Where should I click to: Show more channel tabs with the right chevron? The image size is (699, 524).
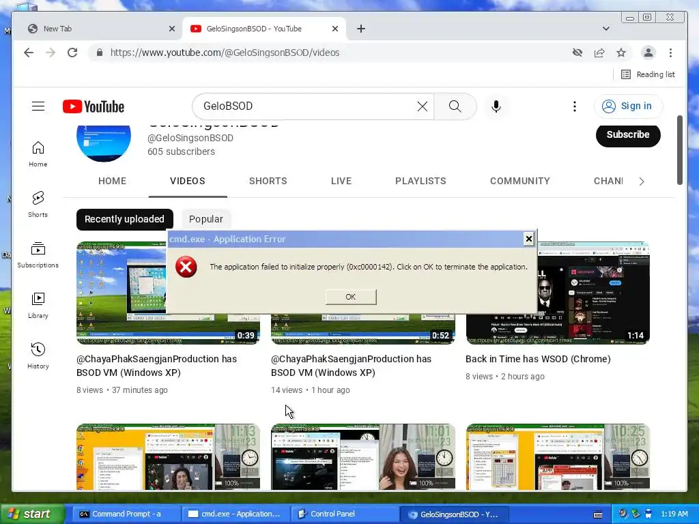642,181
